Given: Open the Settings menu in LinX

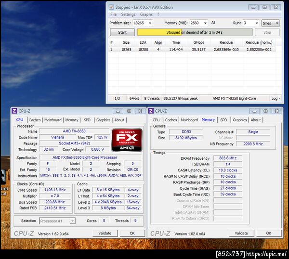Looking at the screenshot, I should 128,14.
